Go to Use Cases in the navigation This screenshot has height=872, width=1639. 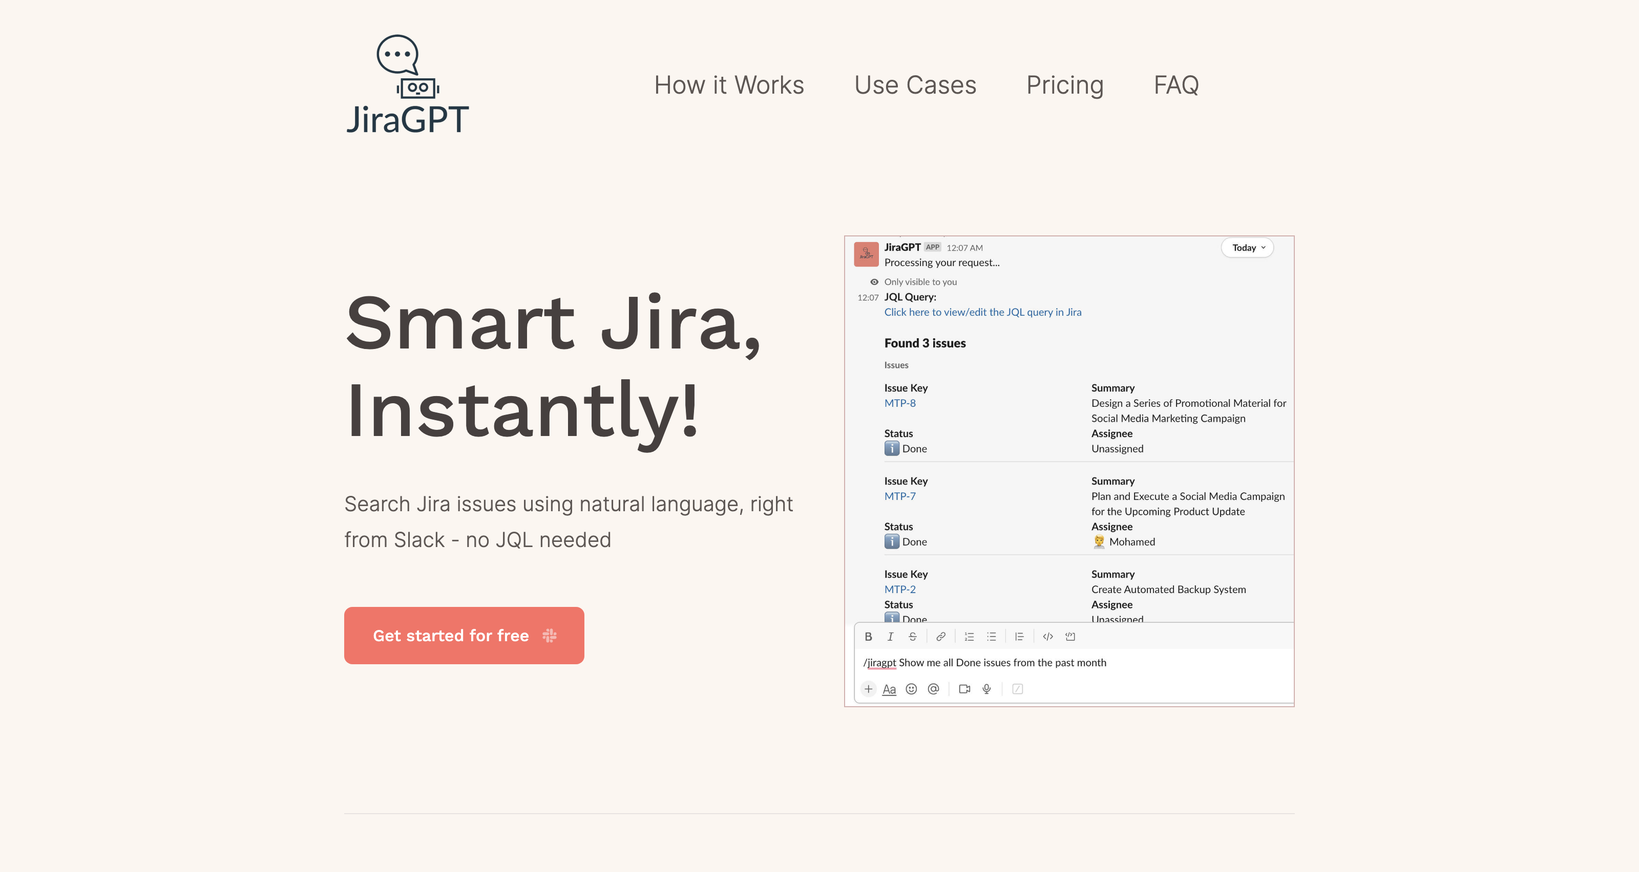pyautogui.click(x=915, y=85)
